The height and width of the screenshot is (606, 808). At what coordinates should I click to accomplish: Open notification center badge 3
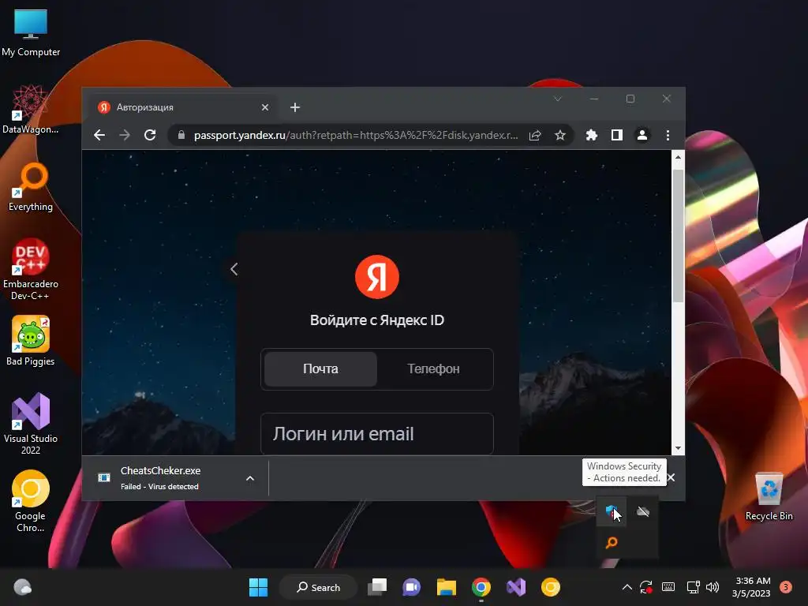coord(786,587)
